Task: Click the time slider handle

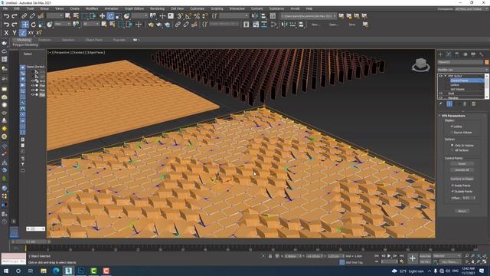Action: coord(31,242)
